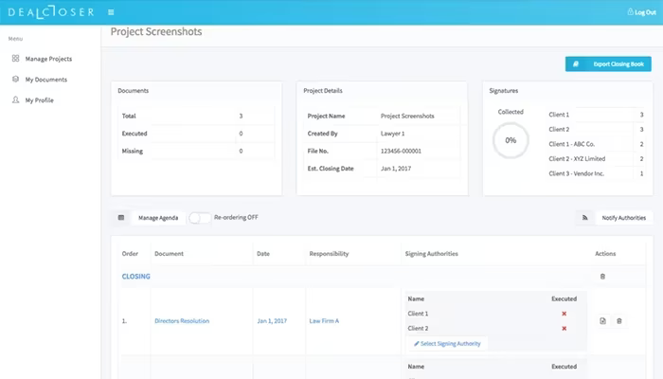
Task: Click Client 2 - XYZ Limited signature row
Action: (x=596, y=158)
